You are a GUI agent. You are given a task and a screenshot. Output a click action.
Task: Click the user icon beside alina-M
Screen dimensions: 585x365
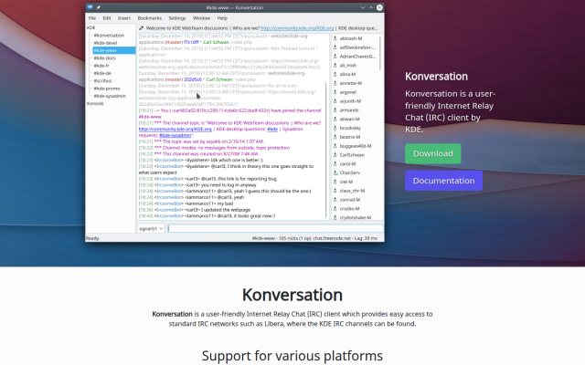pos(335,74)
